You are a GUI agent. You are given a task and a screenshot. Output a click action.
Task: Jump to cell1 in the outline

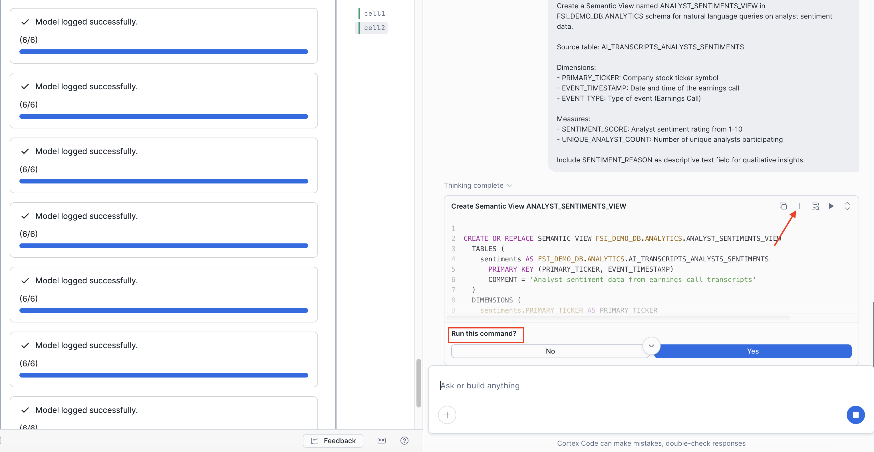coord(374,14)
